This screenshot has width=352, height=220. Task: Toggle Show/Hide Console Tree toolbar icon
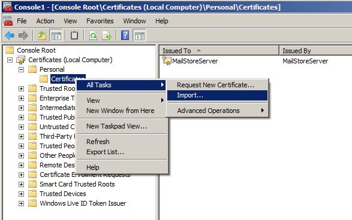[56, 35]
